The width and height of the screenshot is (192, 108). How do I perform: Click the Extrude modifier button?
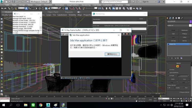173,30
